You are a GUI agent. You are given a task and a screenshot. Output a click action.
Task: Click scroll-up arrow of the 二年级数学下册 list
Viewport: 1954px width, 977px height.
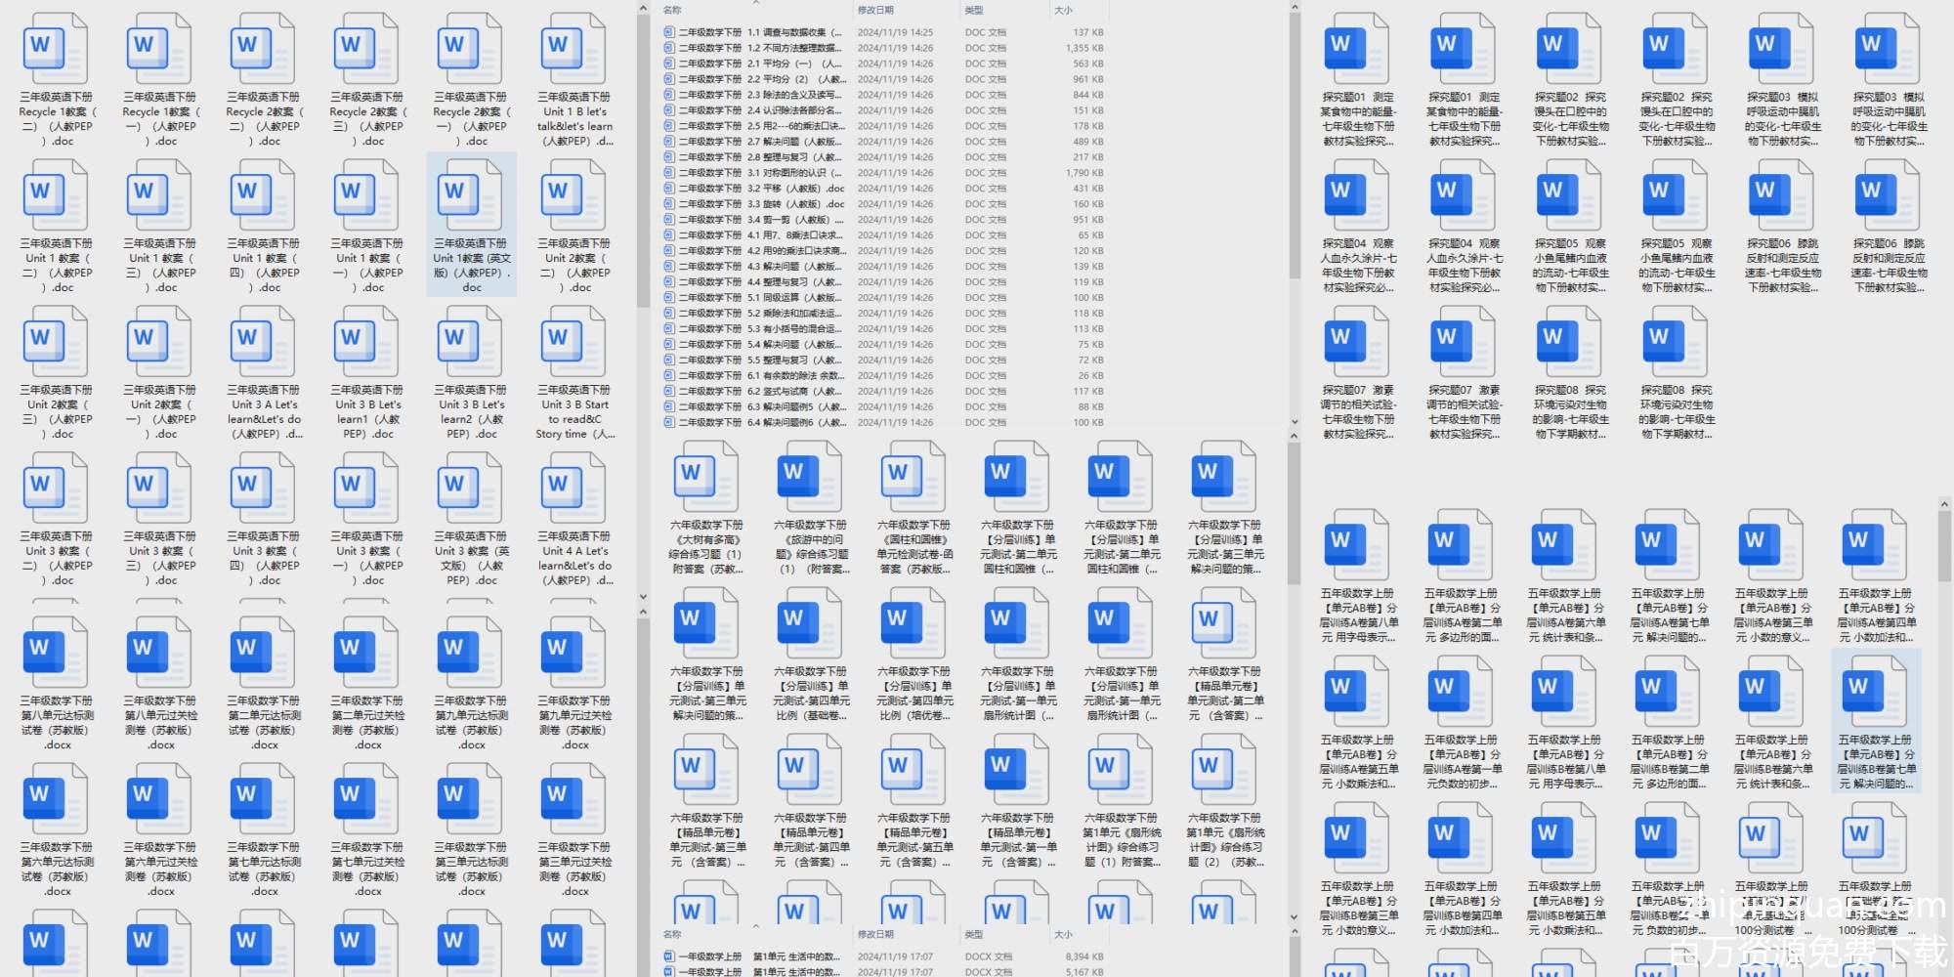click(1295, 8)
